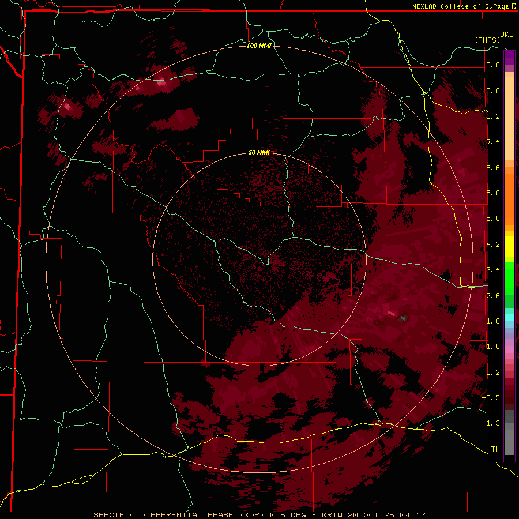Image resolution: width=519 pixels, height=519 pixels.
Task: Click the -0.5 value on the scale
Action: (491, 398)
